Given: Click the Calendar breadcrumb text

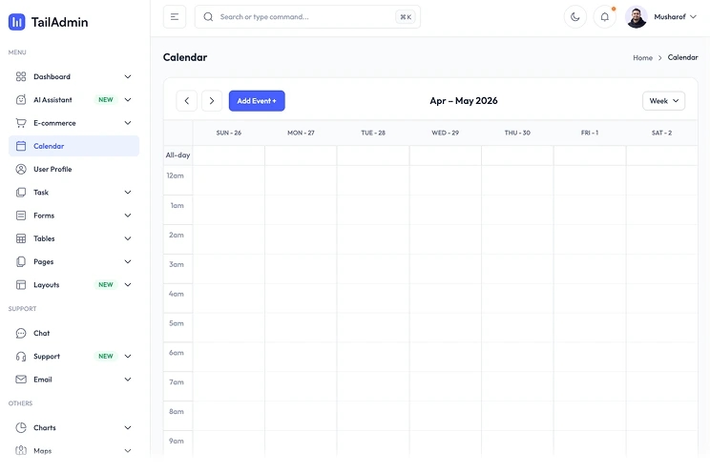Looking at the screenshot, I should click(682, 57).
